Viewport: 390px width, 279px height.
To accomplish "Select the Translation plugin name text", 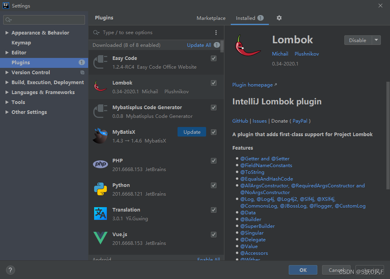I will tap(126, 210).
